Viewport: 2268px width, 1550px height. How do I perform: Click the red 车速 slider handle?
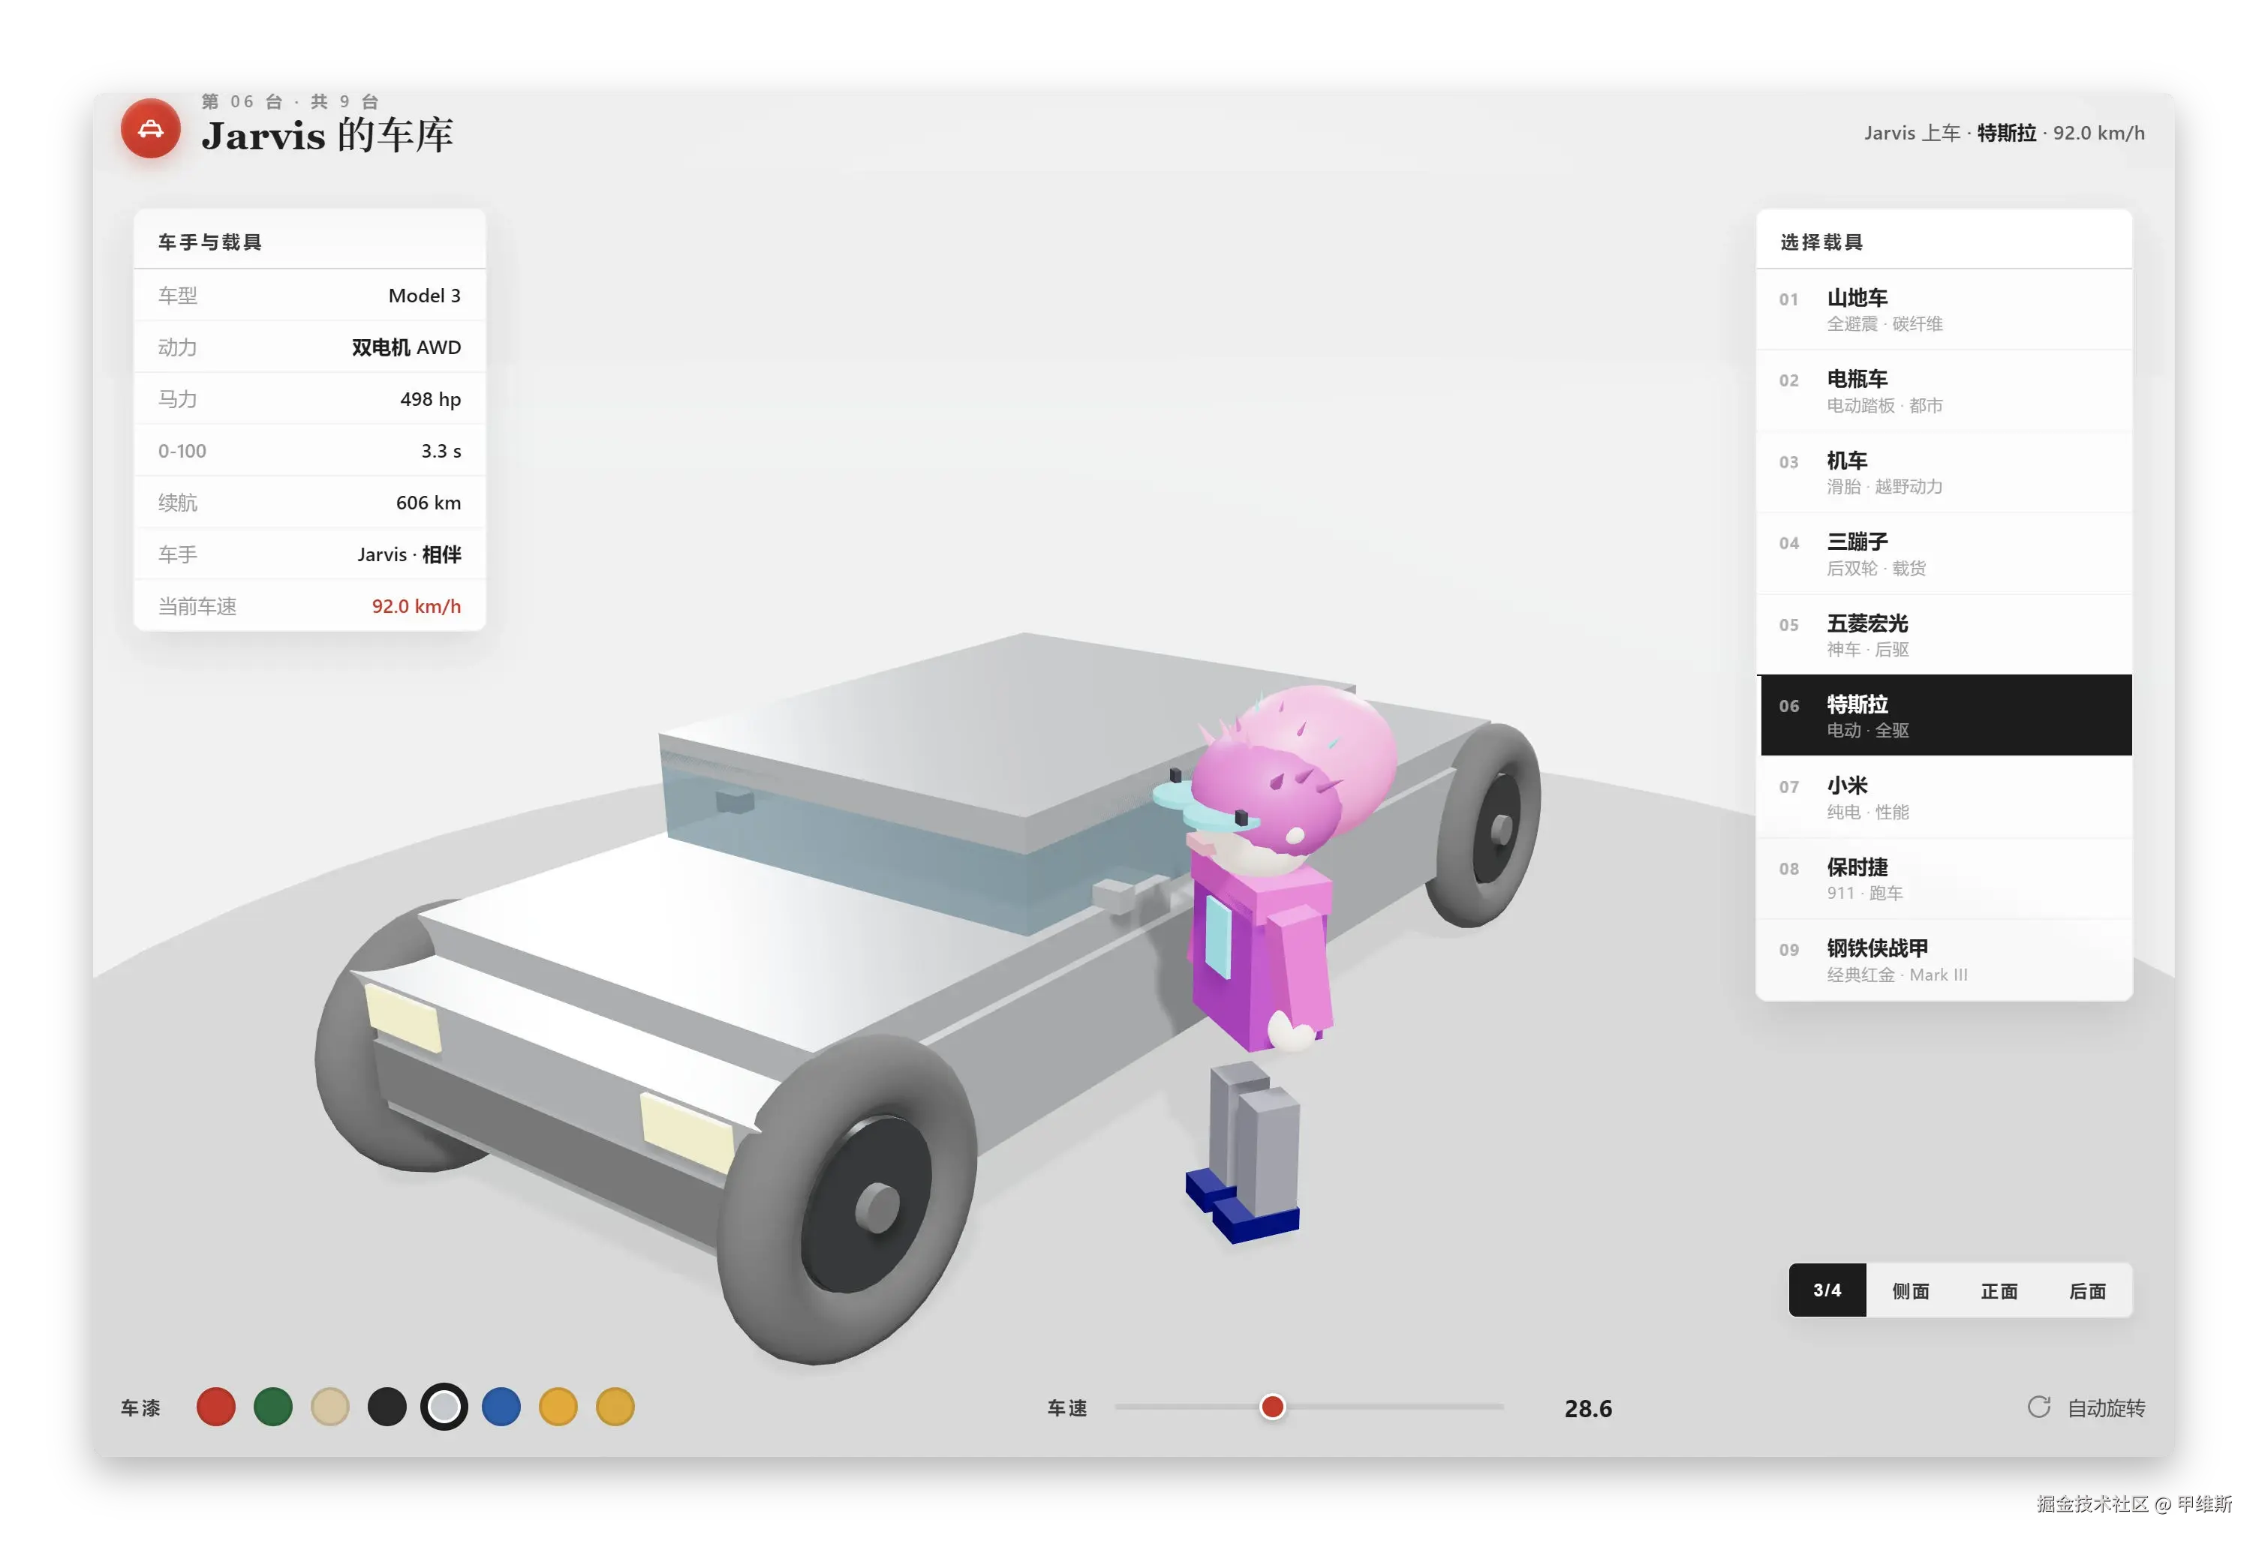coord(1273,1407)
